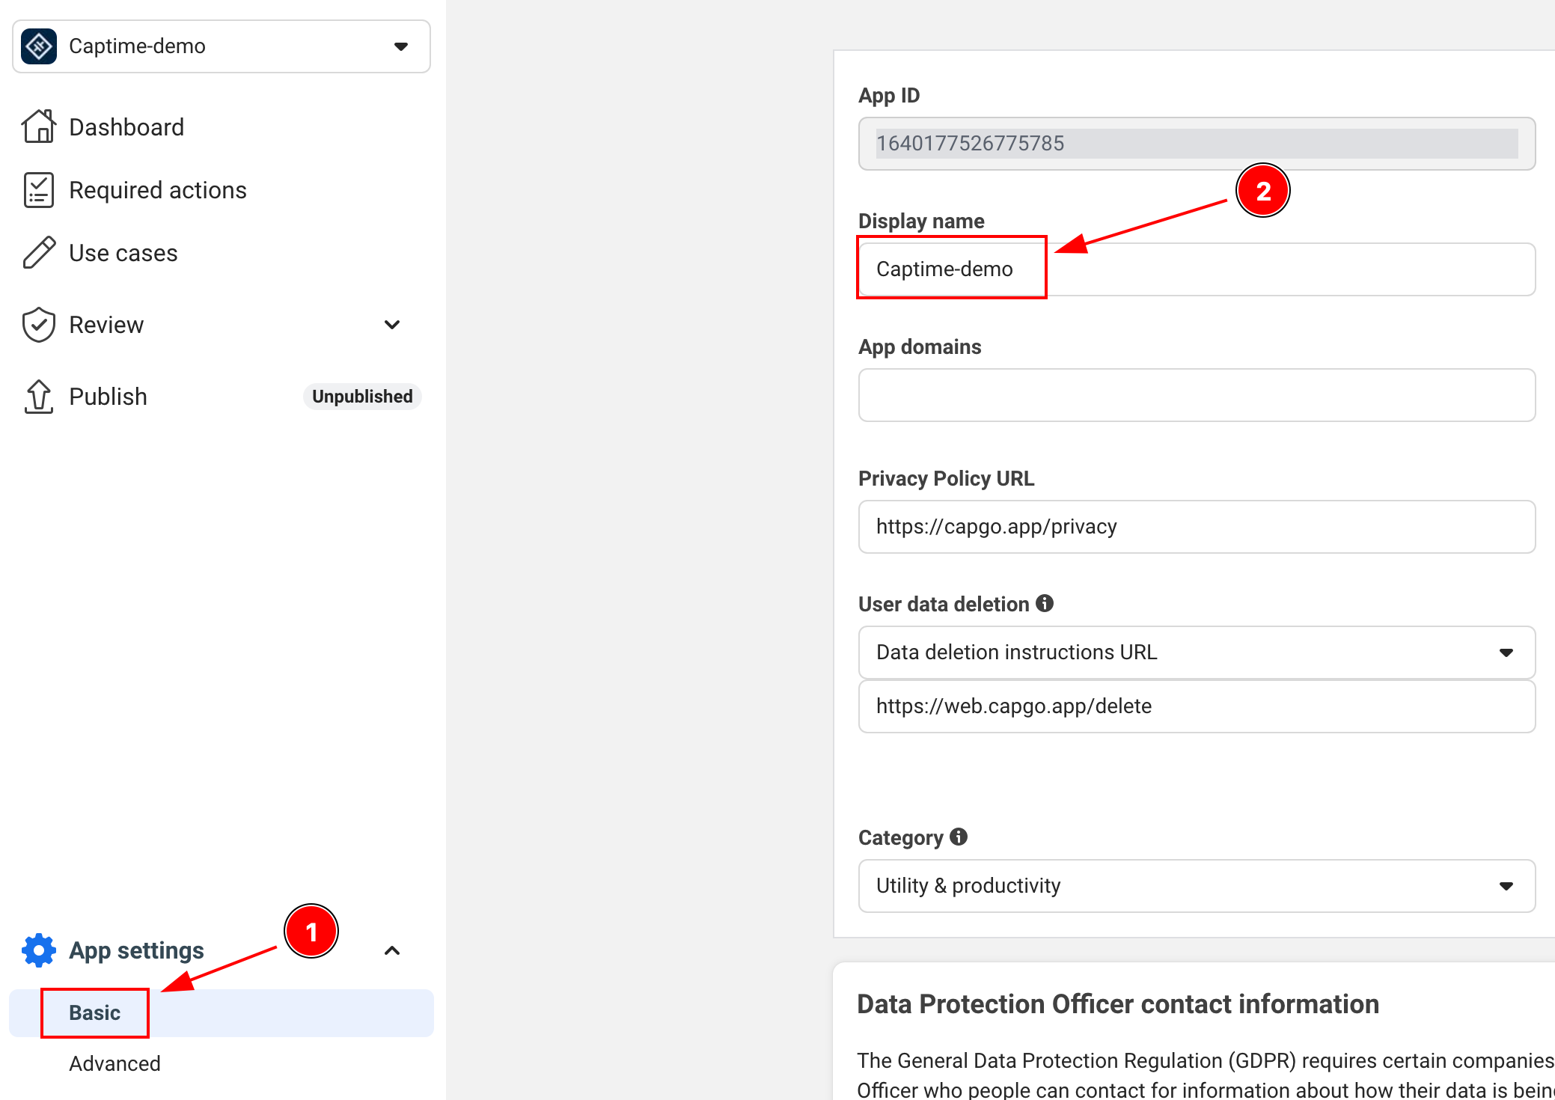Click the Required actions checklist icon
The height and width of the screenshot is (1100, 1555).
(39, 189)
